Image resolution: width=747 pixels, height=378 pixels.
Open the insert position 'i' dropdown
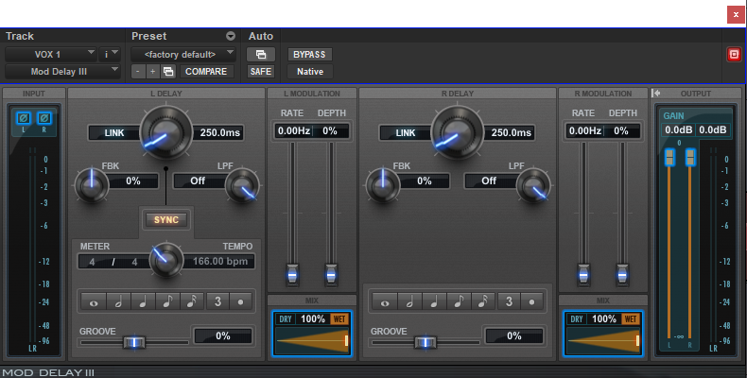109,54
